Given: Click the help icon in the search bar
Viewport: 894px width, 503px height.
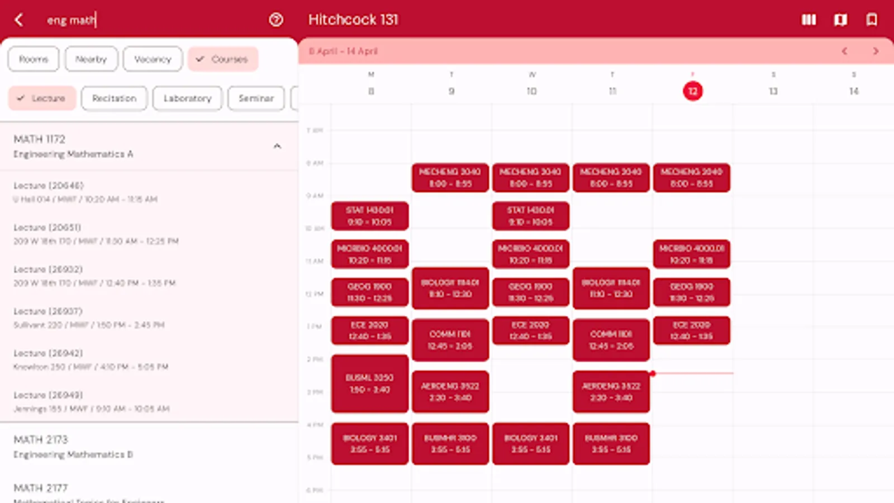Looking at the screenshot, I should click(x=275, y=20).
